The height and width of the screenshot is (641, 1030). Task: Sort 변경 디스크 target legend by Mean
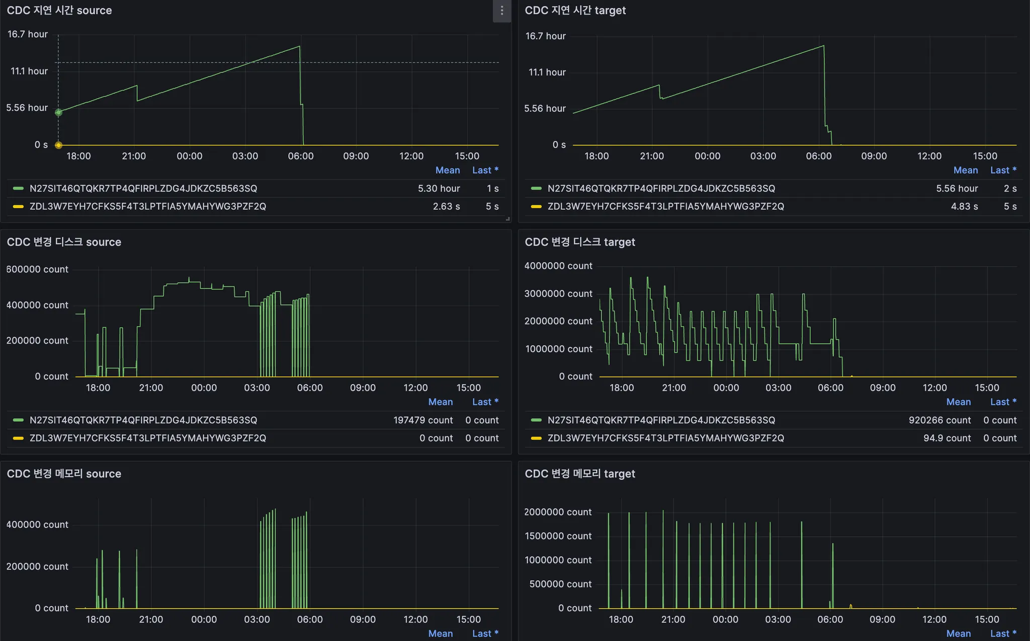tap(958, 402)
